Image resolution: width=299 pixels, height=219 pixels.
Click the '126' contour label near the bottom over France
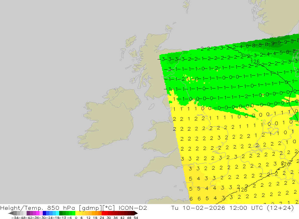(242, 190)
